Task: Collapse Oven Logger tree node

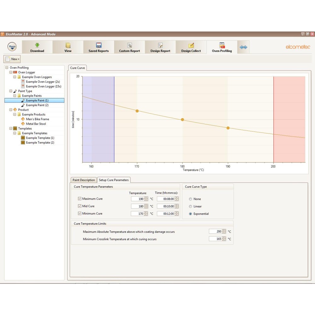Action: [11, 72]
